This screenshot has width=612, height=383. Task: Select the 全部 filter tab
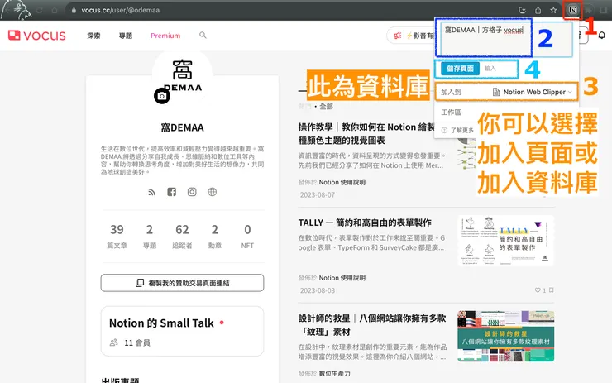327,106
